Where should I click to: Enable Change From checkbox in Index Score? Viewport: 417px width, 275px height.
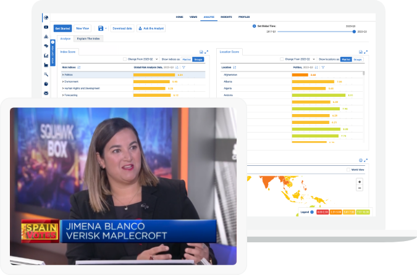pos(125,59)
